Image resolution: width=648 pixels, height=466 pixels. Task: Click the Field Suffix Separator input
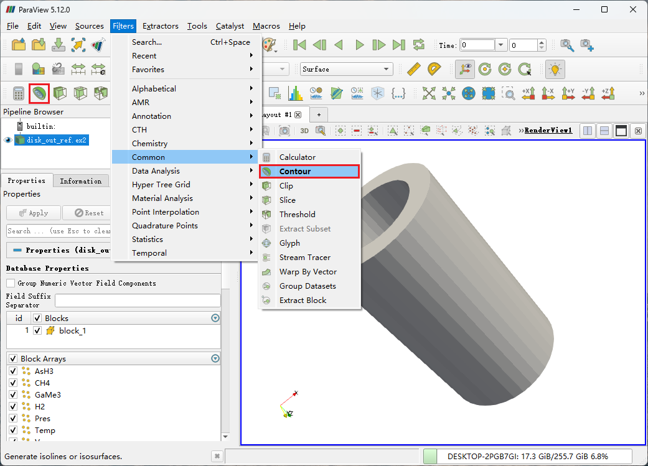[138, 301]
